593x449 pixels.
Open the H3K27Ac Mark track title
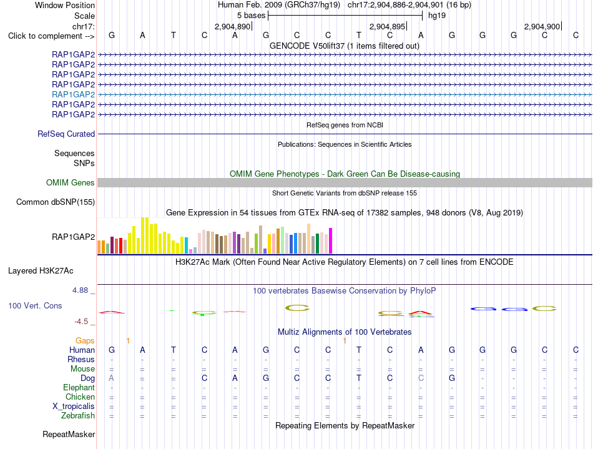pyautogui.click(x=345, y=262)
